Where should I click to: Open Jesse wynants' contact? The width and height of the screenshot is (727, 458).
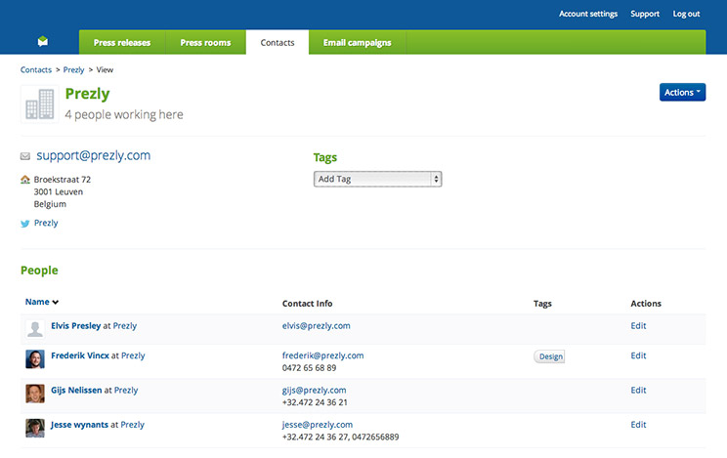point(79,425)
